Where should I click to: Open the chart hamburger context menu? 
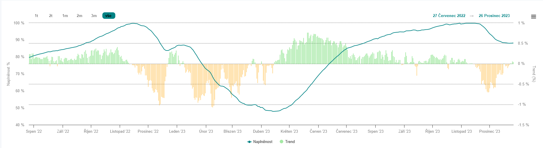click(533, 17)
